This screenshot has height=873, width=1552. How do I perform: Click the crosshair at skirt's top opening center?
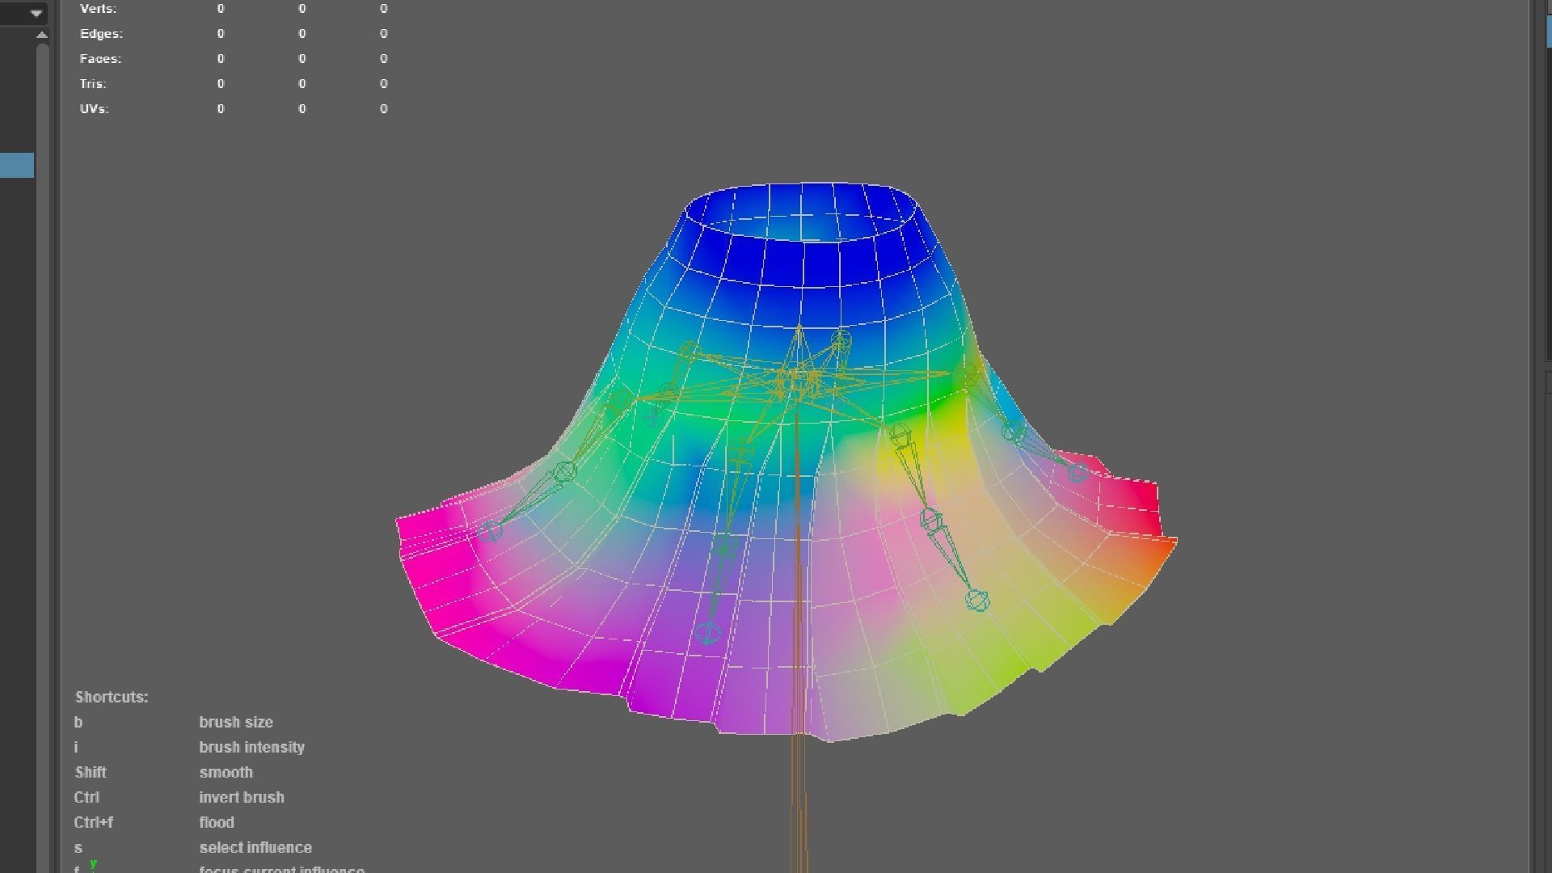[x=802, y=216]
